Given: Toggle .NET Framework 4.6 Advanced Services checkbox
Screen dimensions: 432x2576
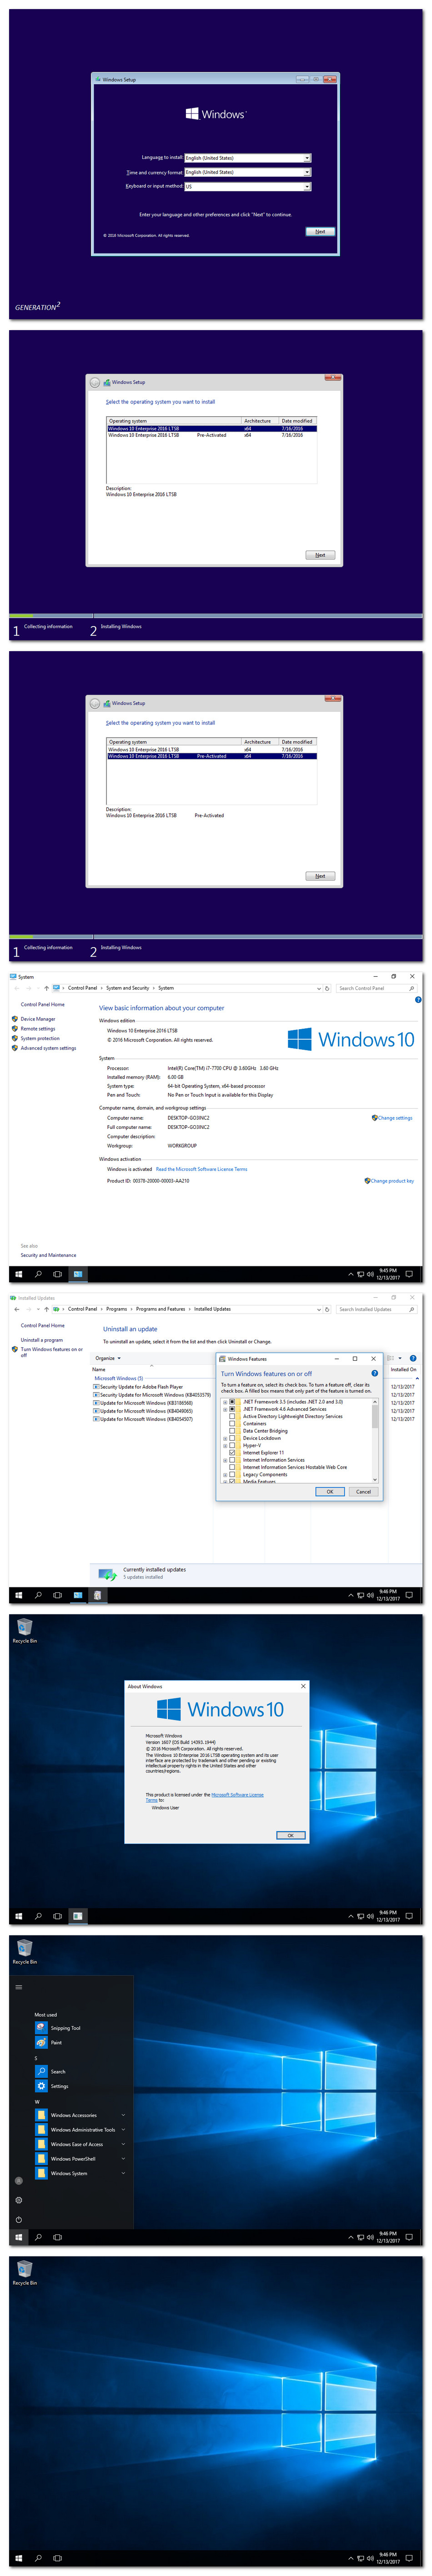Looking at the screenshot, I should 232,1408.
